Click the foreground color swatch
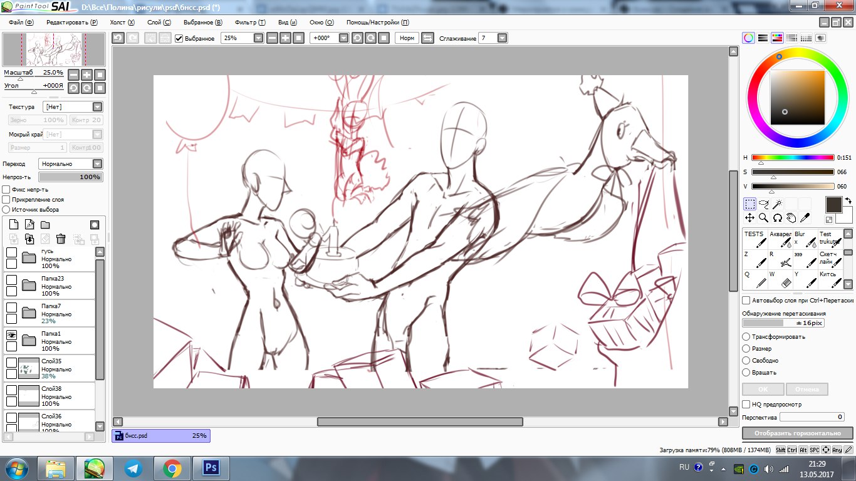Image resolution: width=856 pixels, height=481 pixels. tap(833, 205)
